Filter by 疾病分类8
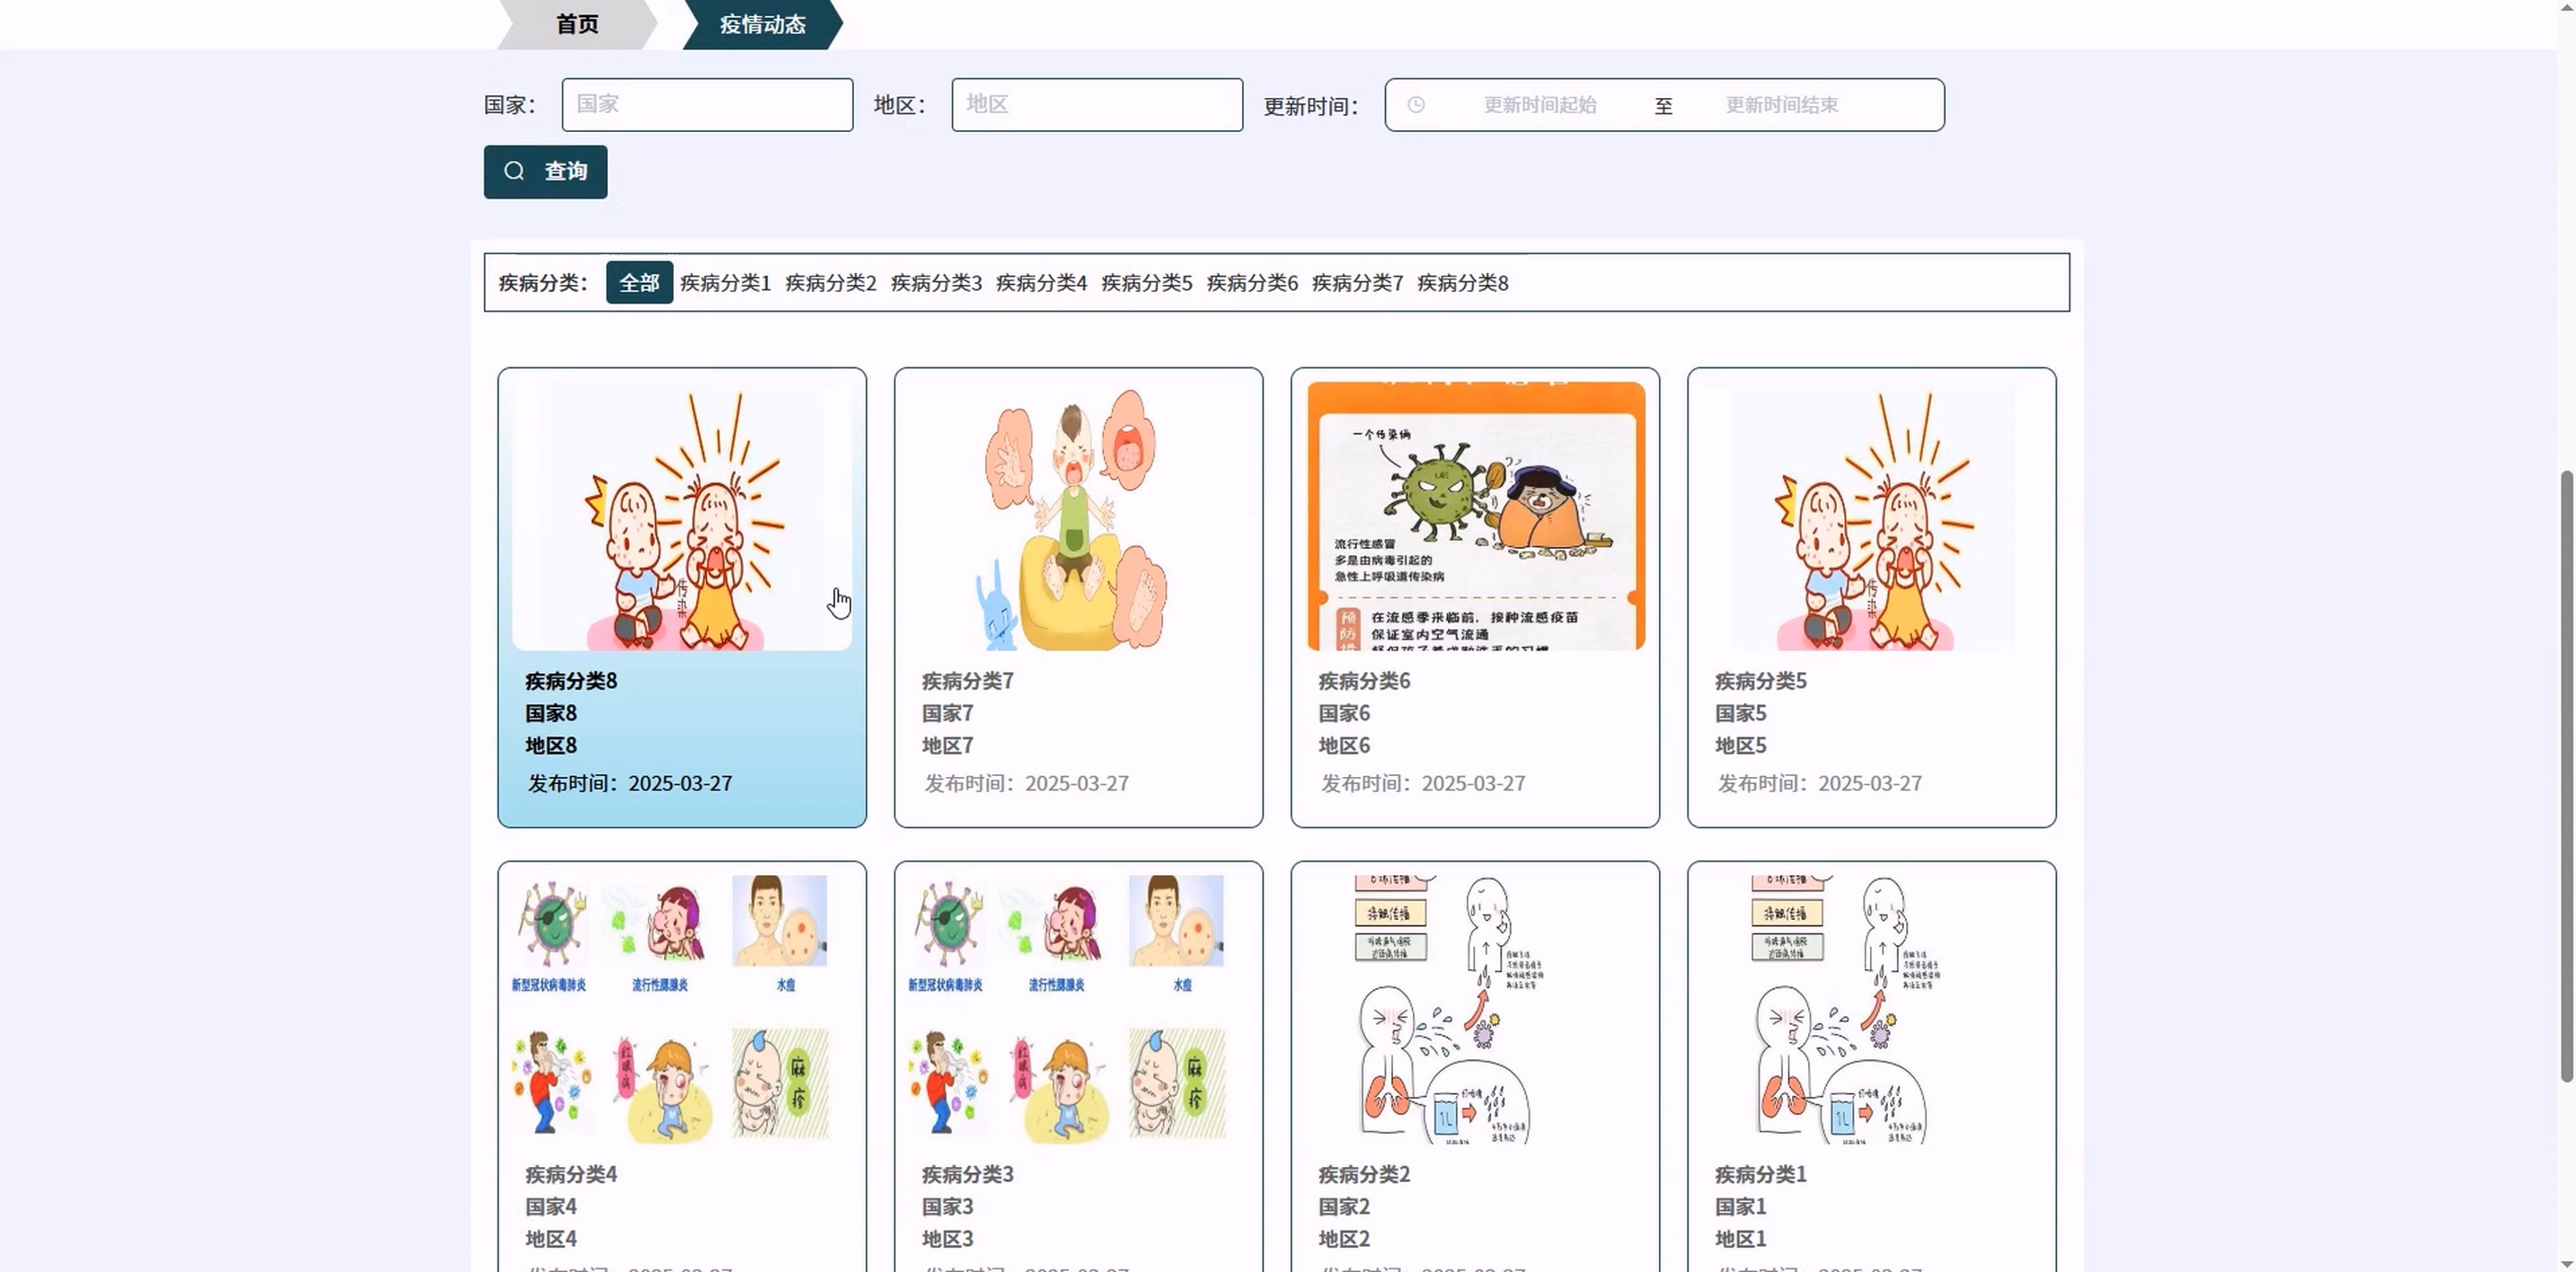The image size is (2576, 1272). pos(1462,283)
